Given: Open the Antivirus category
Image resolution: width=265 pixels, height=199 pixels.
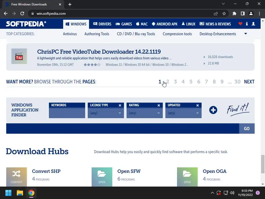Looking at the screenshot, I should (70, 34).
